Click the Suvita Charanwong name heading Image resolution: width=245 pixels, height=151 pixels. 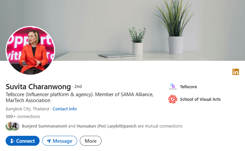click(x=38, y=87)
